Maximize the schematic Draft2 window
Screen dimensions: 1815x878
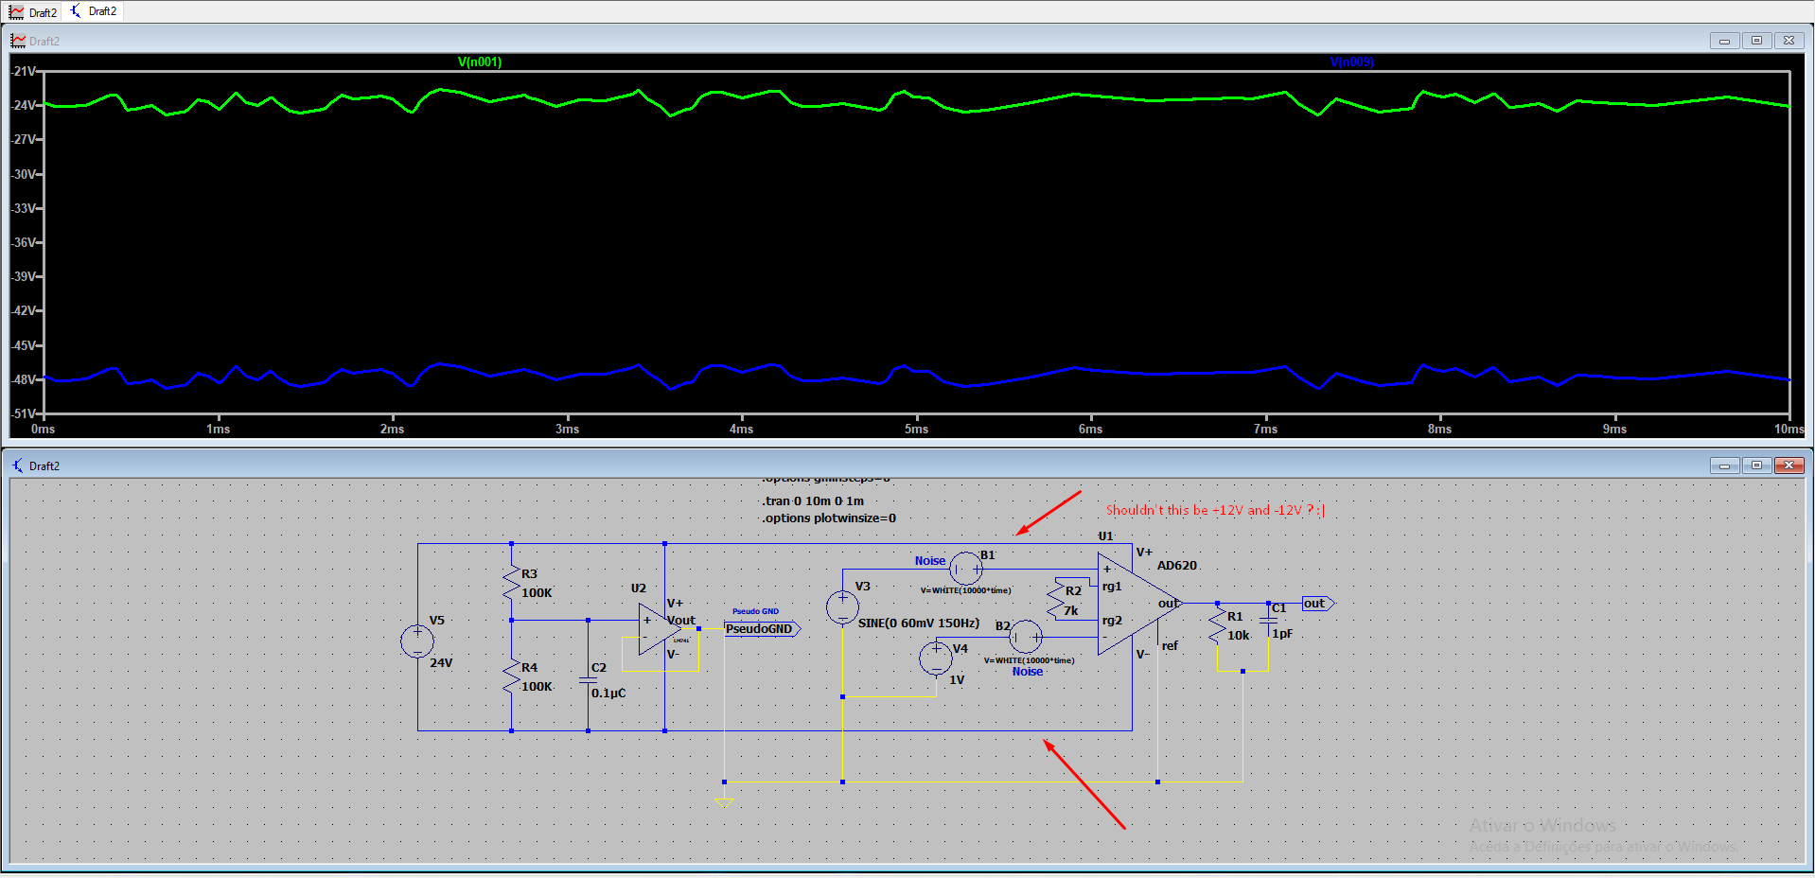pyautogui.click(x=1756, y=465)
